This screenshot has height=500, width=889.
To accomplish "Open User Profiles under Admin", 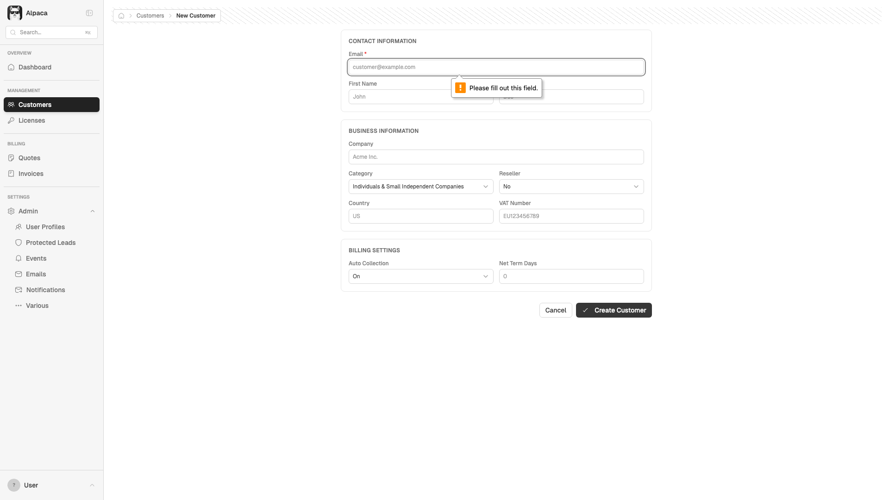I will tap(46, 227).
